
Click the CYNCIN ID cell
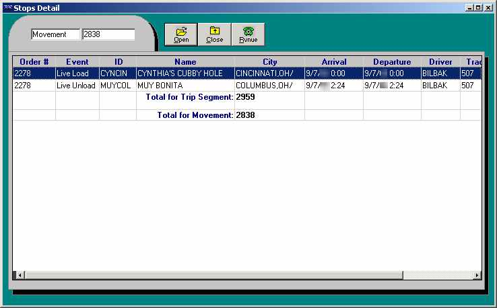118,73
